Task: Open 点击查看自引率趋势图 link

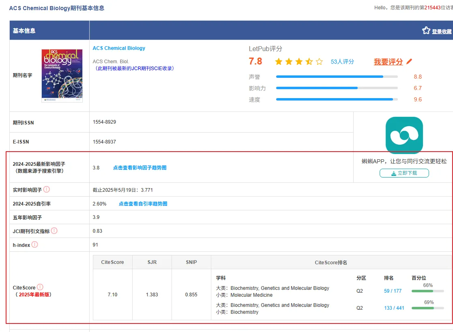Action: pos(143,204)
